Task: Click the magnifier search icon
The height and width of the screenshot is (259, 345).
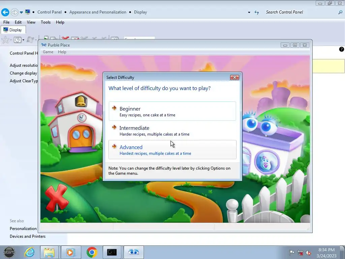Action: point(340,12)
